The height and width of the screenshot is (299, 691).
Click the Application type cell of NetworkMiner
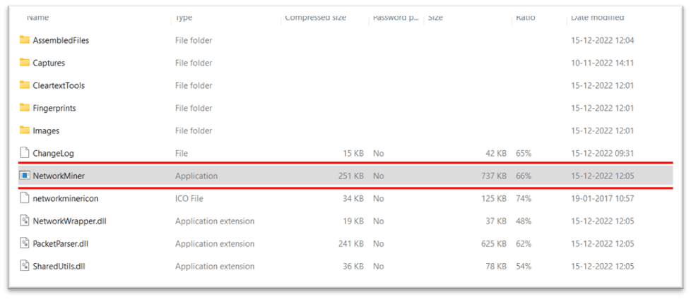tap(196, 176)
